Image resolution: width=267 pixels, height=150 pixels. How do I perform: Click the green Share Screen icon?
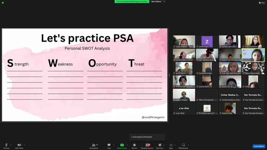(x=122, y=145)
